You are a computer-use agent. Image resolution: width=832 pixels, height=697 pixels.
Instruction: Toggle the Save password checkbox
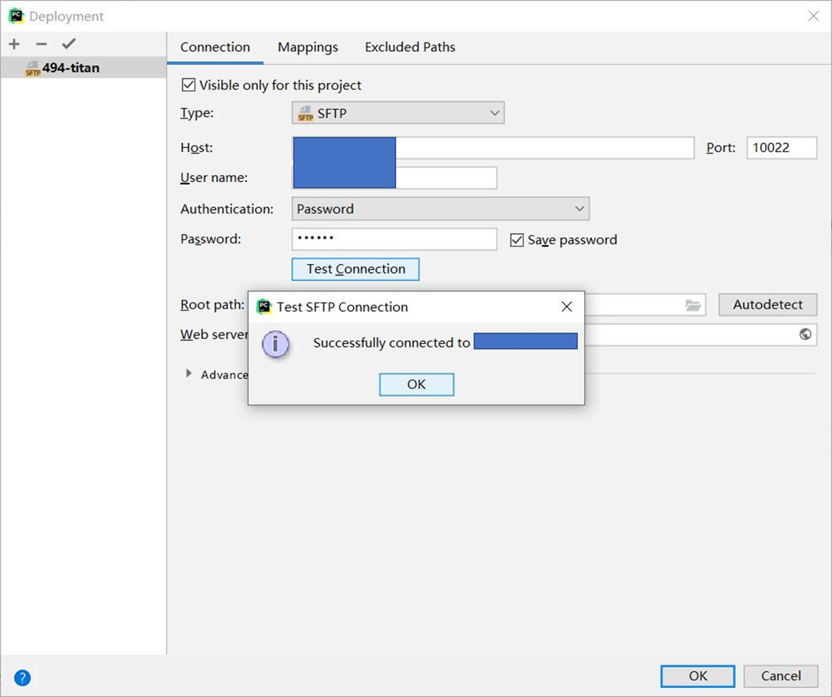coord(517,240)
